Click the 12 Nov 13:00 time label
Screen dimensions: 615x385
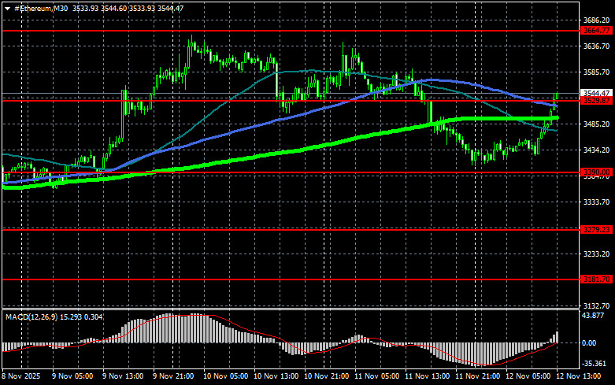point(578,376)
